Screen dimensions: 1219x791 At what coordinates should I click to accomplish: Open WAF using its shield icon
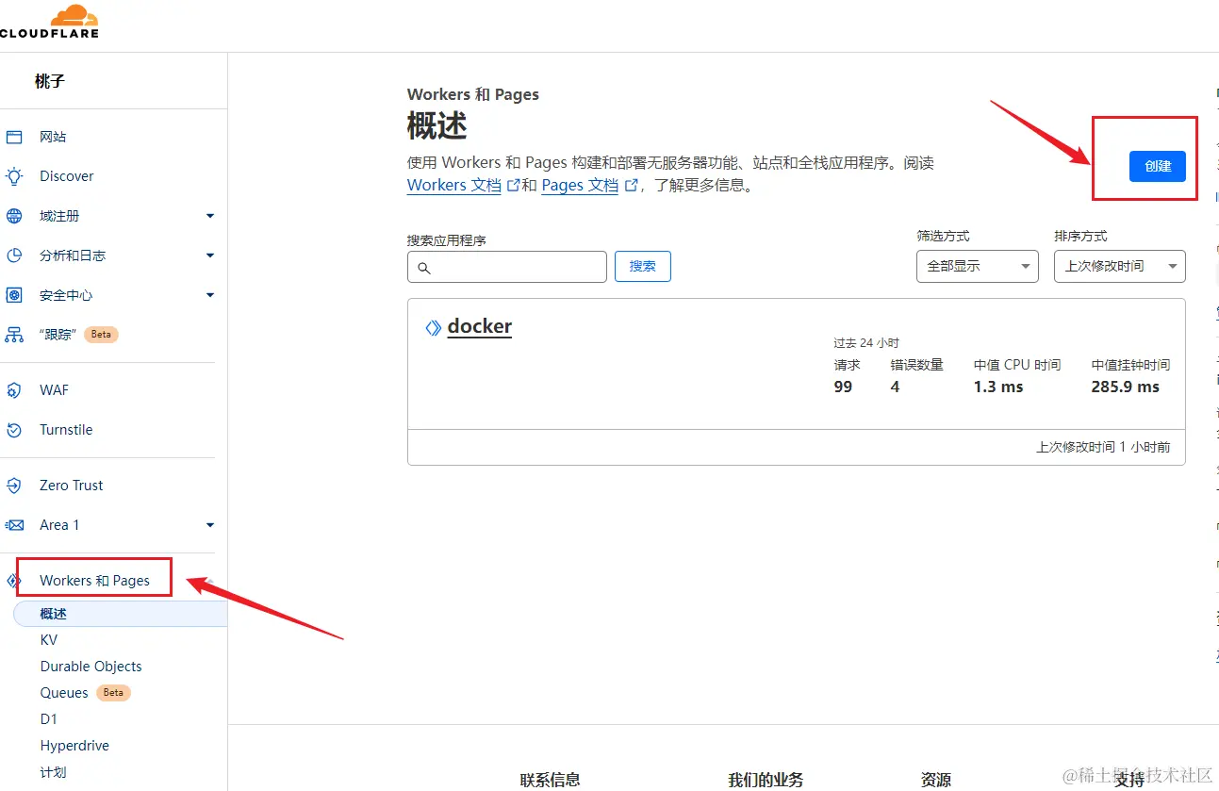tap(14, 390)
